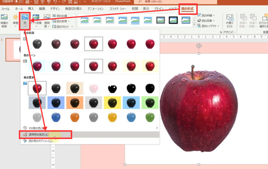The height and width of the screenshot is (169, 268).
Task: Switch to the 描画 tab
Action: pyautogui.click(x=42, y=9)
